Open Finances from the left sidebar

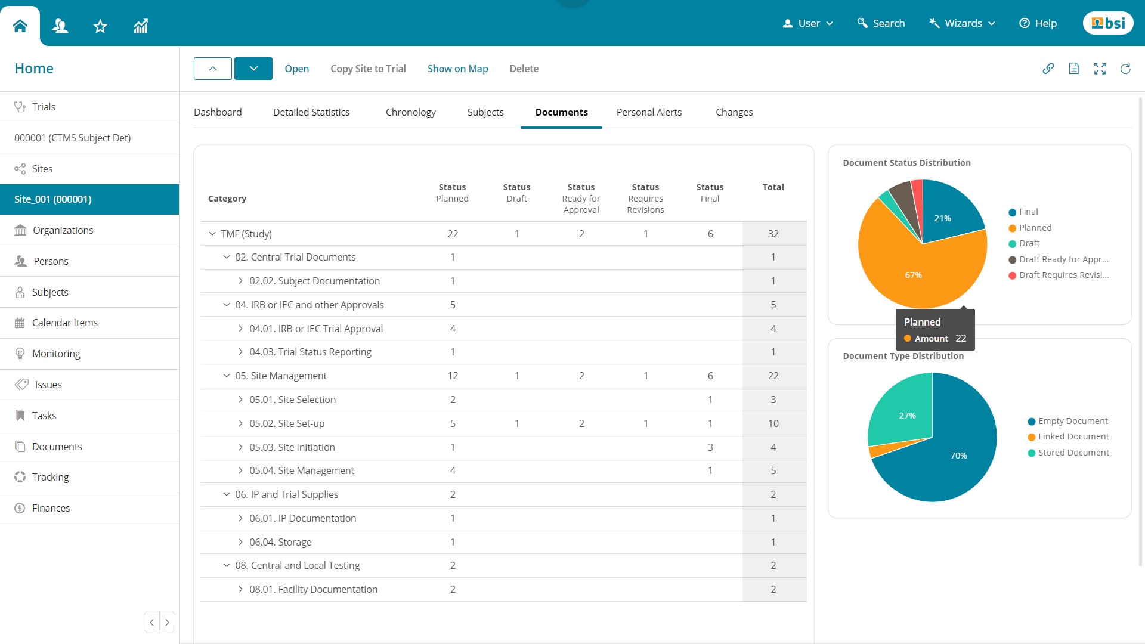coord(51,507)
